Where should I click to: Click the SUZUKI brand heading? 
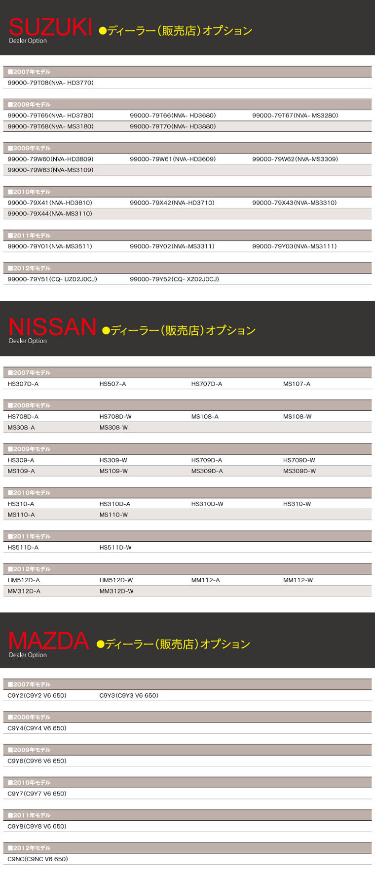pyautogui.click(x=50, y=27)
